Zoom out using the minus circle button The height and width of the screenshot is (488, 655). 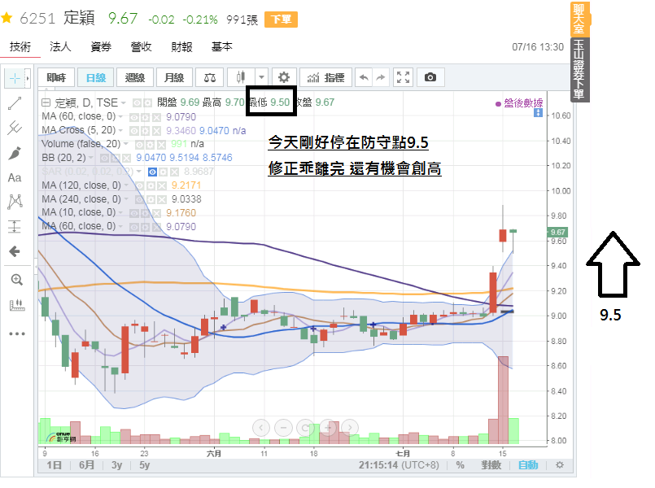click(x=284, y=428)
